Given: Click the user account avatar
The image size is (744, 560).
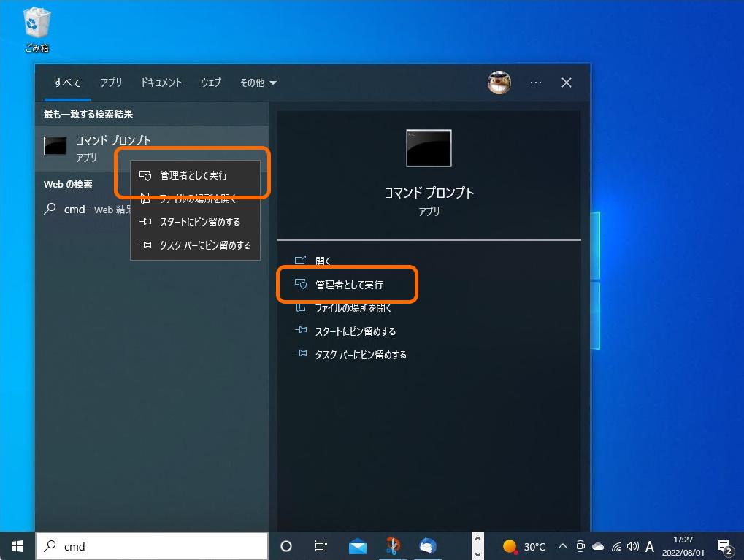Looking at the screenshot, I should 499,83.
